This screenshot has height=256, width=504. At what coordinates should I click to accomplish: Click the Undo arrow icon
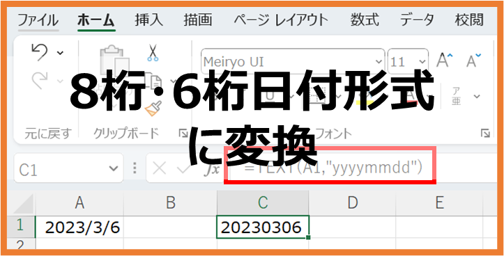tap(40, 52)
